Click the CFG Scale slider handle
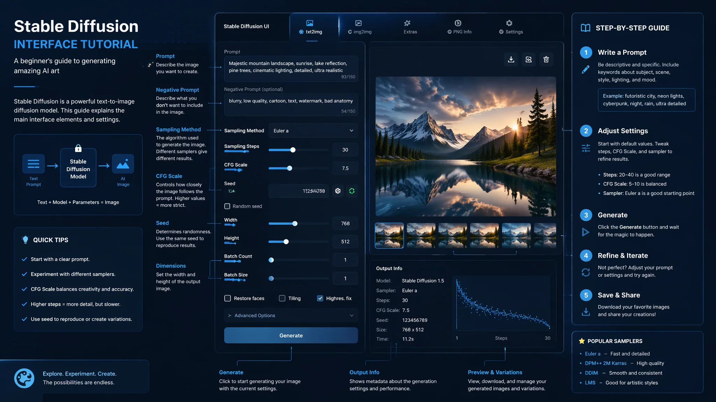Screen dimensions: 716x402 (289, 168)
